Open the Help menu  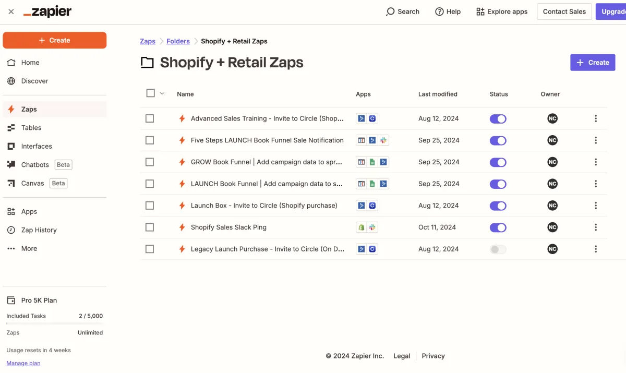tap(448, 11)
